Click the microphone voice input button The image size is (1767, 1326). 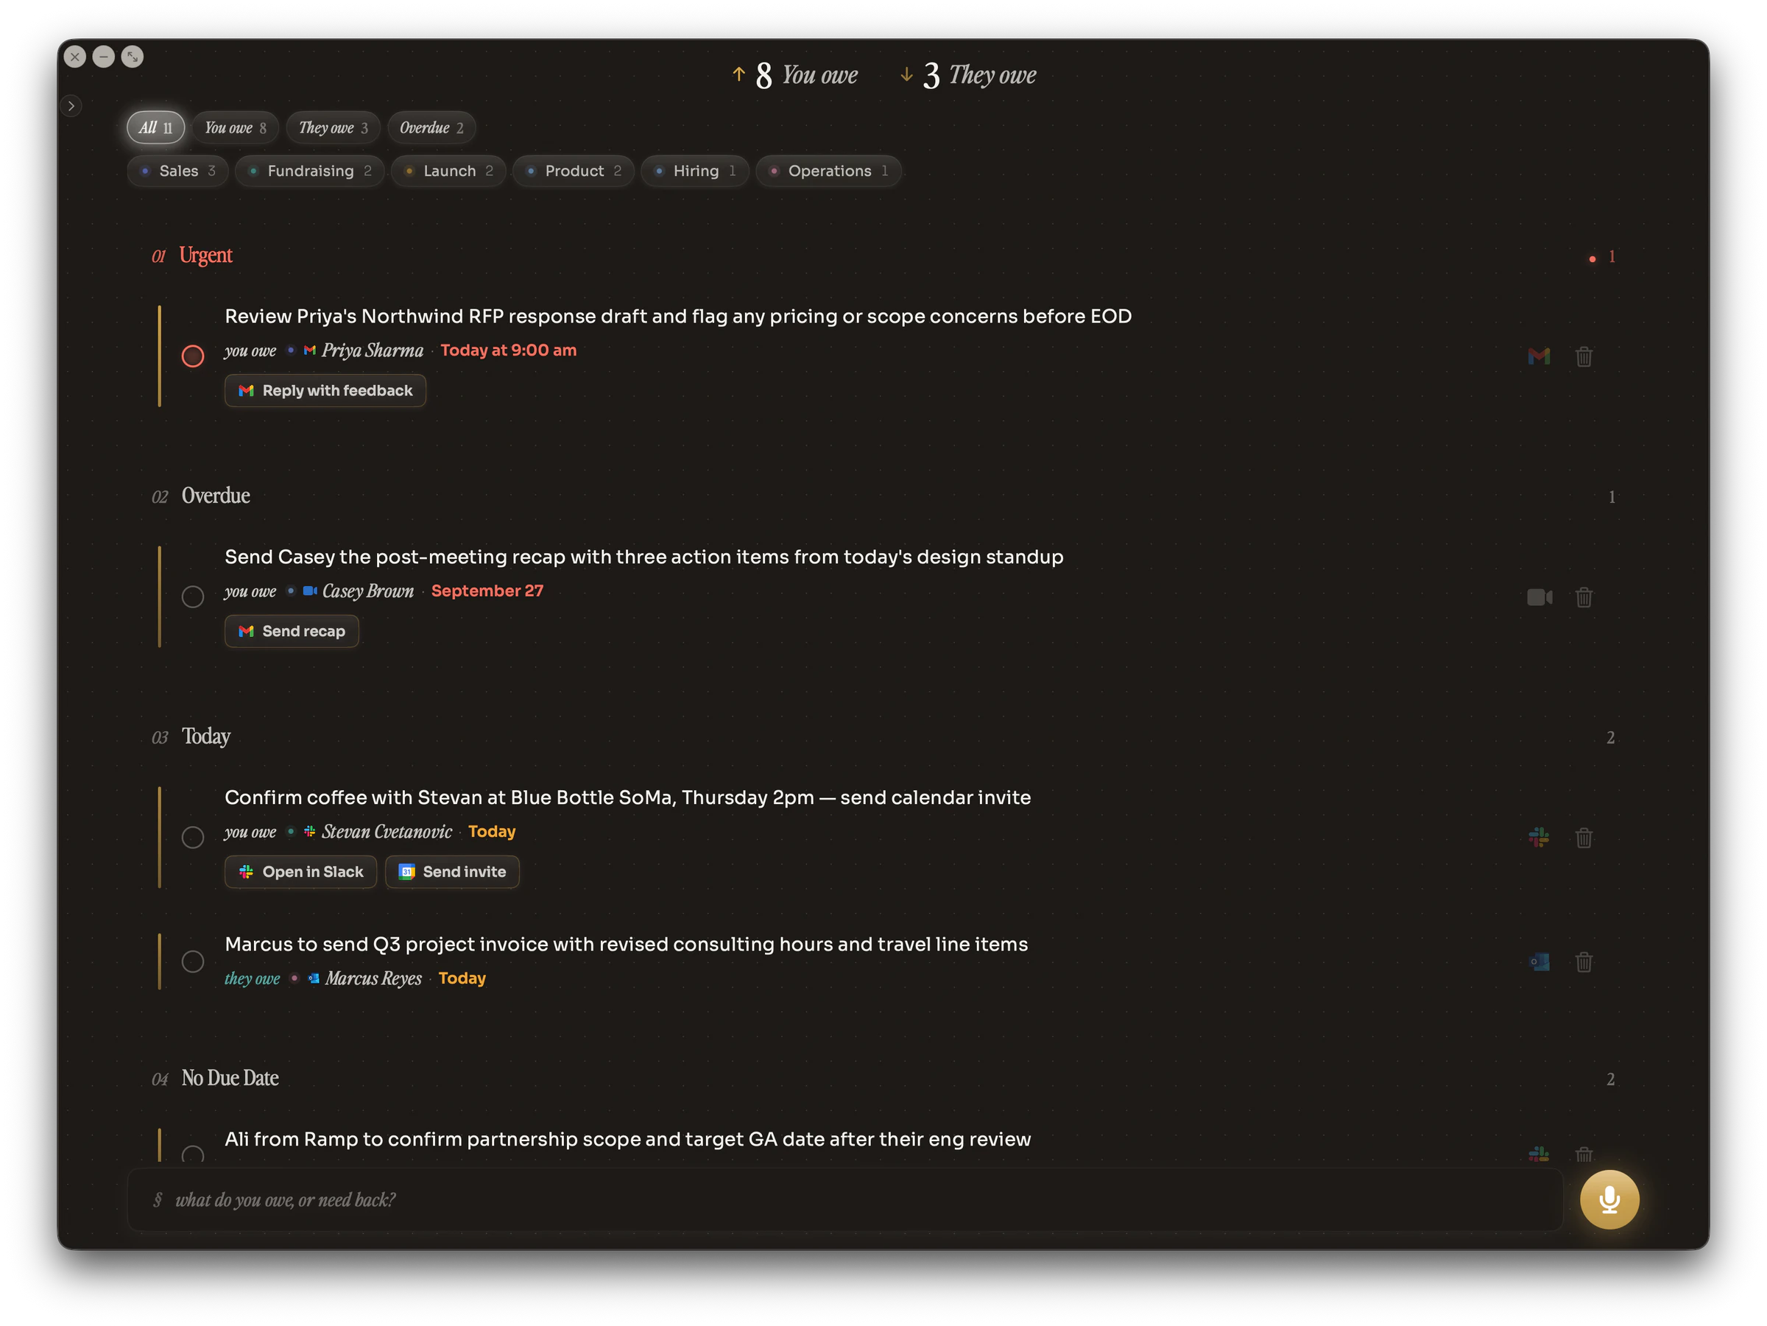click(1609, 1199)
